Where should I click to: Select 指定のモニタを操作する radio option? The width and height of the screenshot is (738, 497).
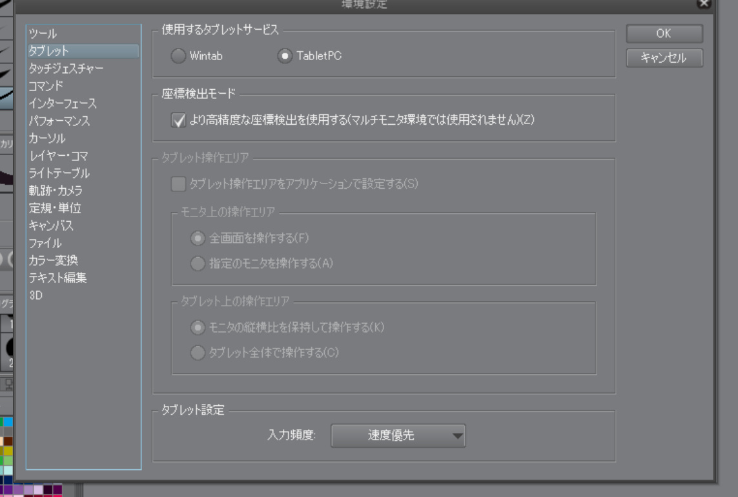coord(198,263)
